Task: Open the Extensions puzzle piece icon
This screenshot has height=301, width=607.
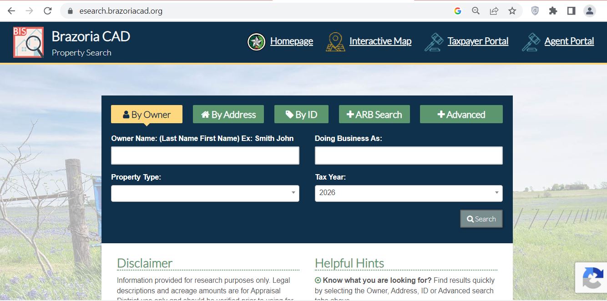Action: pos(553,11)
